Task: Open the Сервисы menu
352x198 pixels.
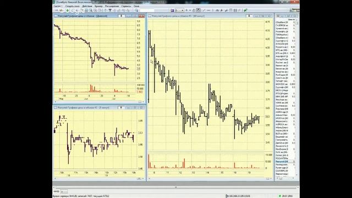Action: 126,6
